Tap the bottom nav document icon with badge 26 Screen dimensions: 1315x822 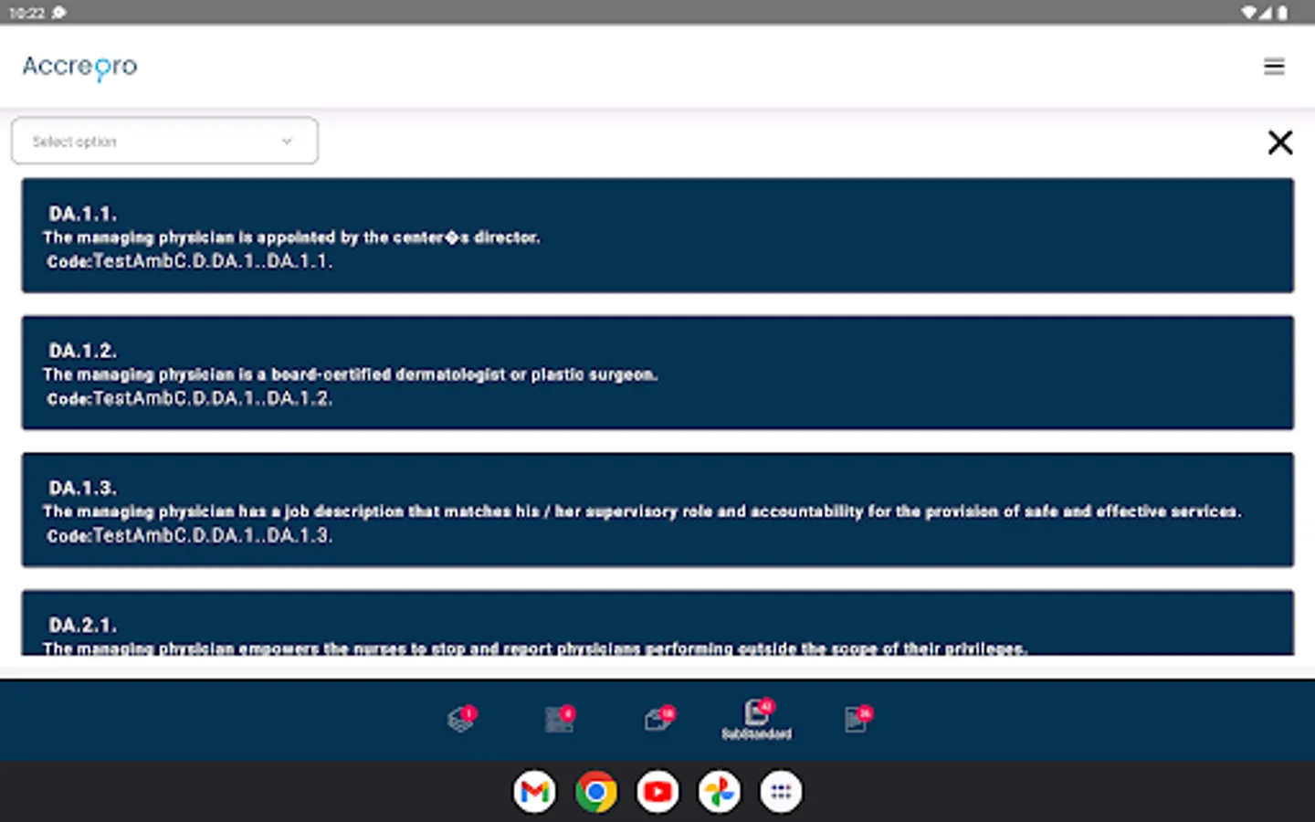pos(857,720)
